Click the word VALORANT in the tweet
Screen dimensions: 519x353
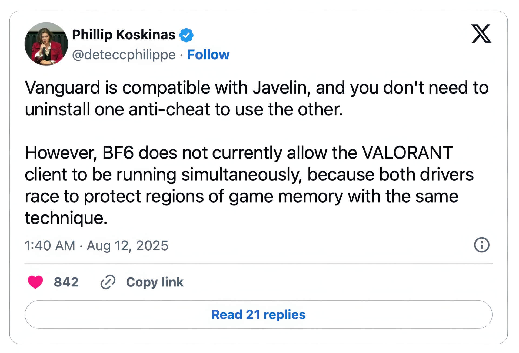[407, 153]
